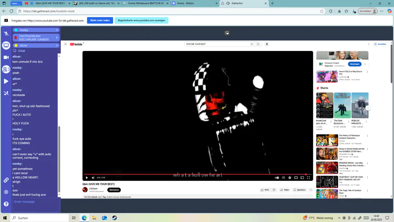
Task: Switch YouTube player to theater mode
Action: click(296, 178)
